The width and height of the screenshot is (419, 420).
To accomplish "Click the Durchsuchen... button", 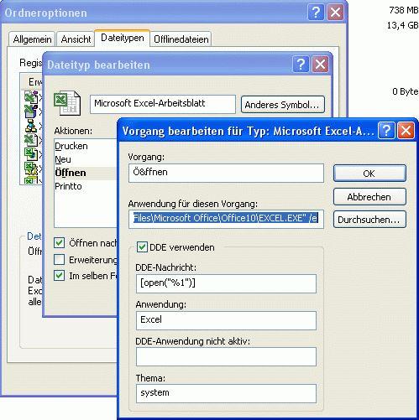I will point(369,220).
